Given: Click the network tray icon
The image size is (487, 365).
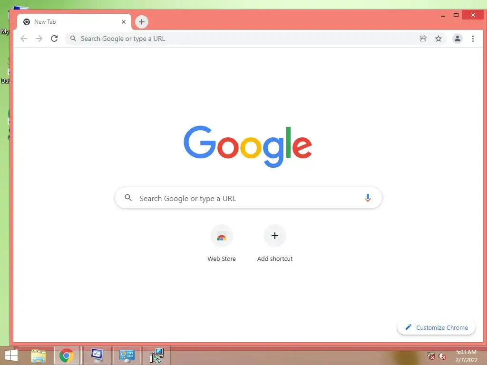Looking at the screenshot, I should [430, 356].
